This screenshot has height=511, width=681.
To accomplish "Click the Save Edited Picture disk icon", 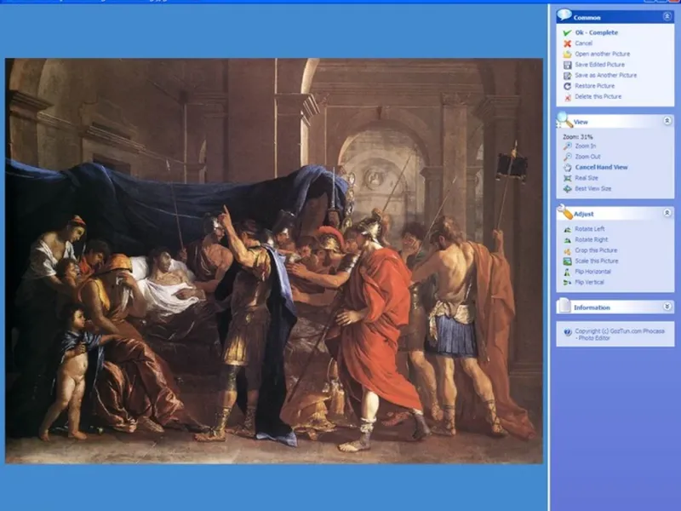I will point(567,65).
